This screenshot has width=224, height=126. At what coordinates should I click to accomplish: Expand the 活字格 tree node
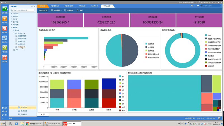[13, 30]
